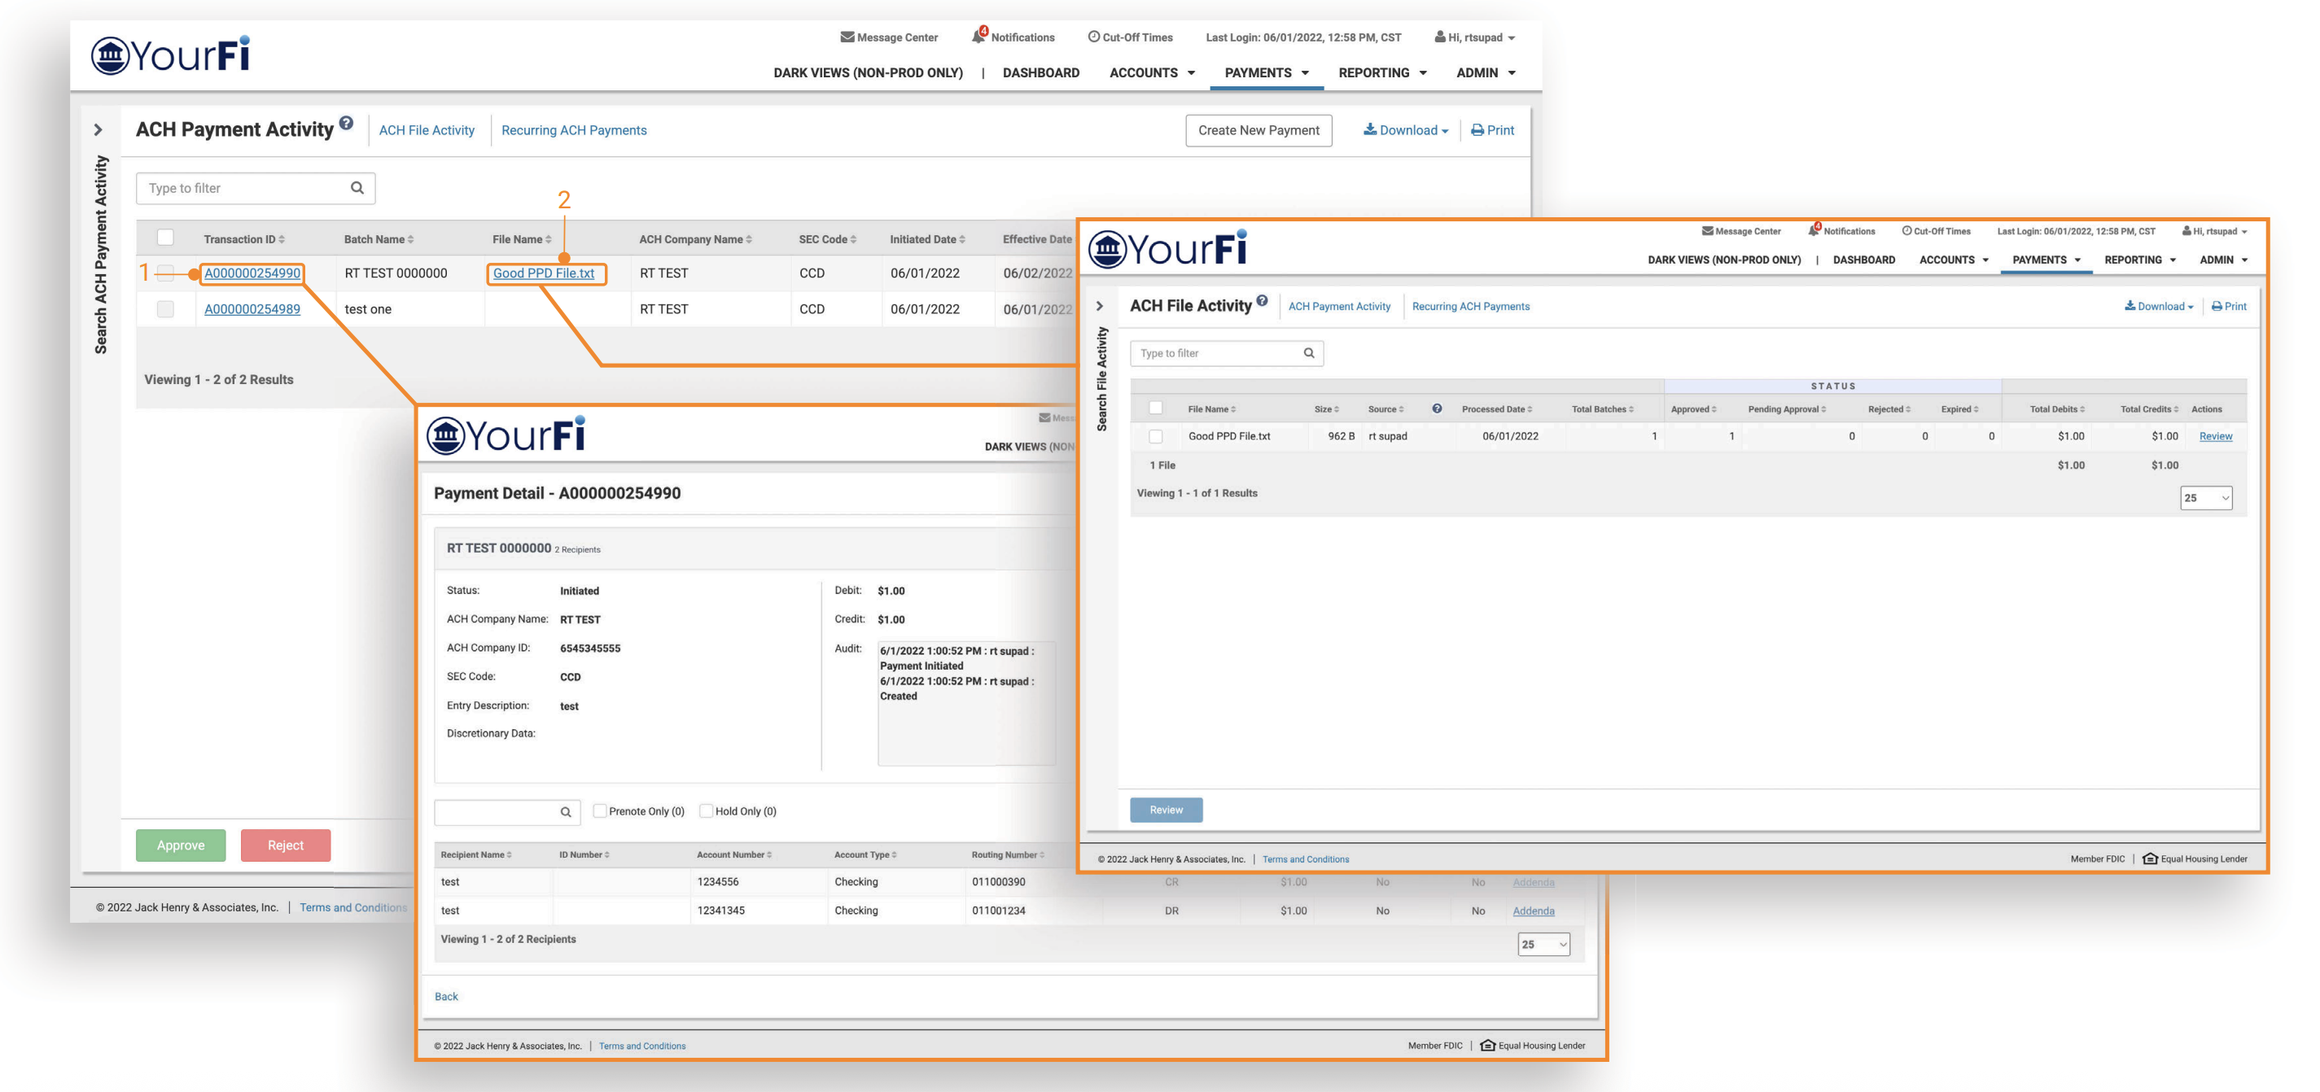Open the Notifications bell icon
Viewport: 2320px width, 1092px height.
click(978, 37)
